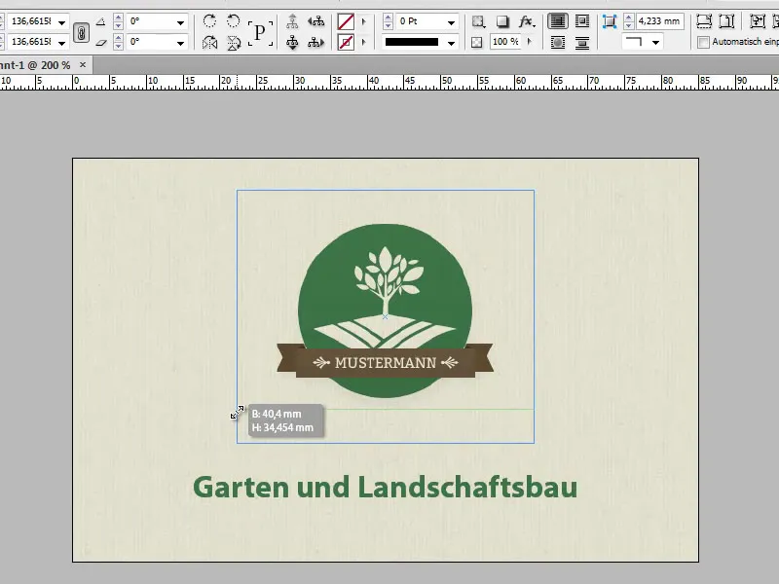Screen dimensions: 779x584
Task: Click the stroke color swatch (none)
Action: (x=346, y=42)
